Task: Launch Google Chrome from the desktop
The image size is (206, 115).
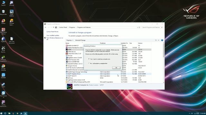Action: [4, 67]
